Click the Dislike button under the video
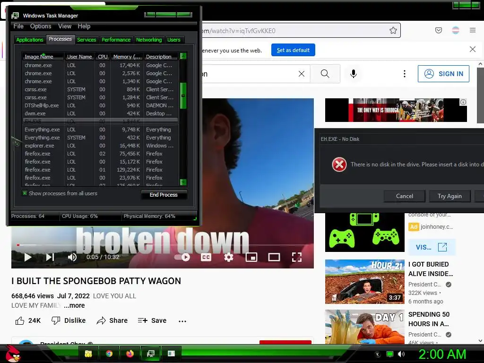 (x=69, y=320)
